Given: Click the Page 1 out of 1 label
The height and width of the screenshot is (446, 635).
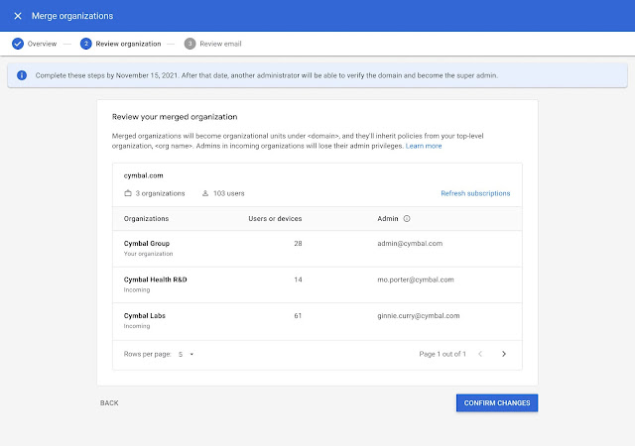Looking at the screenshot, I should pyautogui.click(x=443, y=354).
